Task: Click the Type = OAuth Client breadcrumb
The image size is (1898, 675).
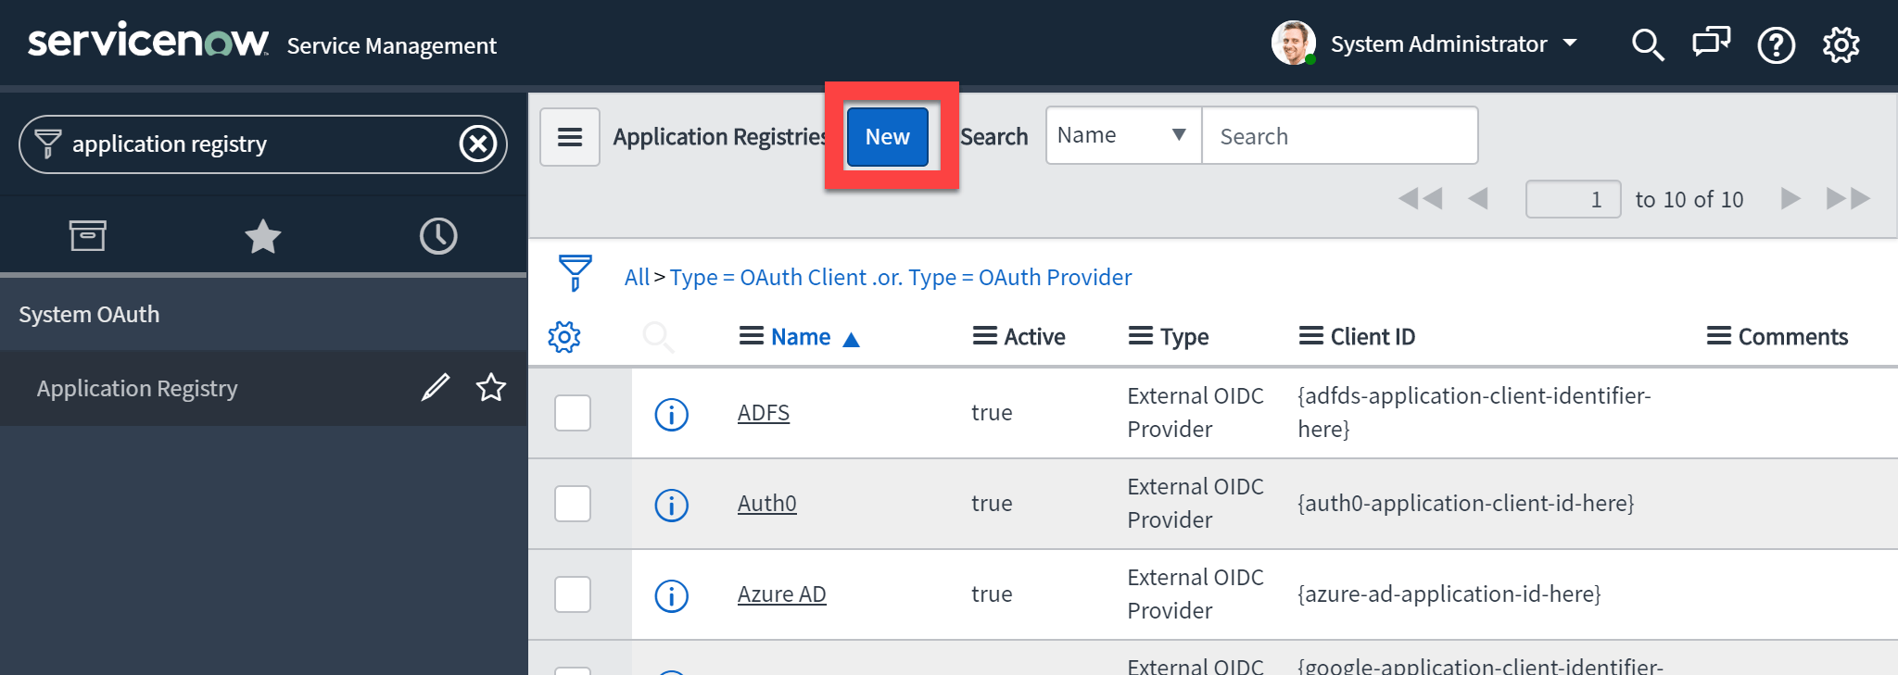Action: coord(768,277)
